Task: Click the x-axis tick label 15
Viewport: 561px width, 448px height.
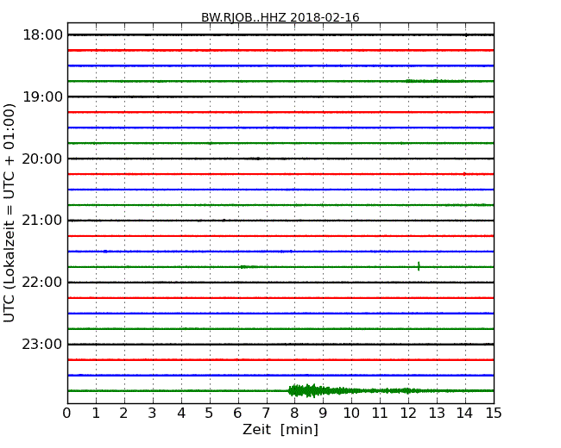Action: pos(494,414)
